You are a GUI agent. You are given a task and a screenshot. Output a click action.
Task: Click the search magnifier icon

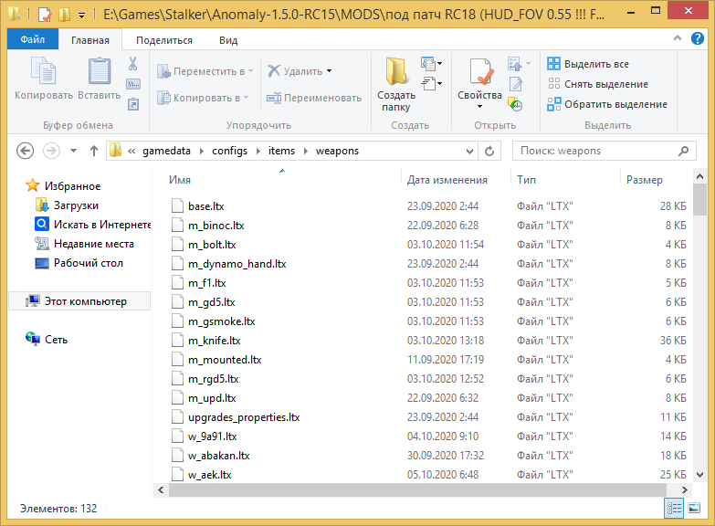(x=682, y=151)
